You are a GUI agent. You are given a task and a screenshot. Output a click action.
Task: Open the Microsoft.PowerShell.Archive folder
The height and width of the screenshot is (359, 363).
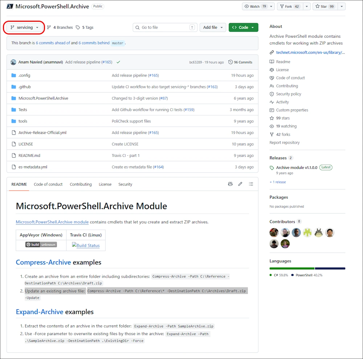click(43, 98)
